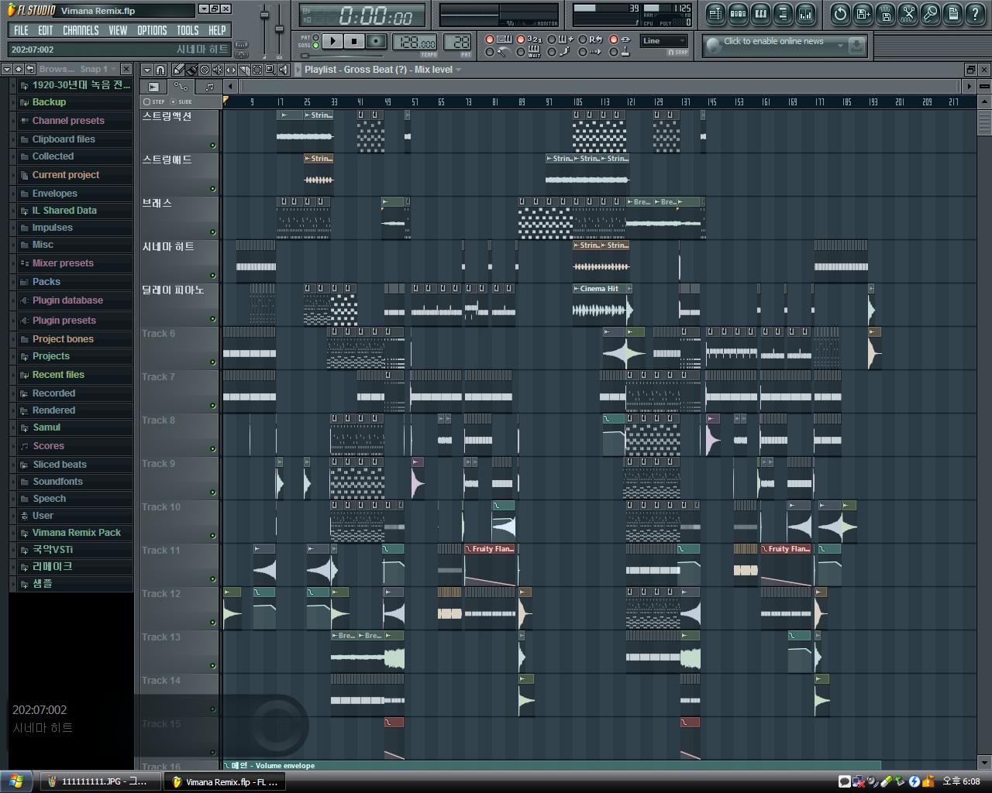Viewport: 992px width, 793px height.
Task: Select the Playback speaker tool in playlist toolbar
Action: point(284,70)
